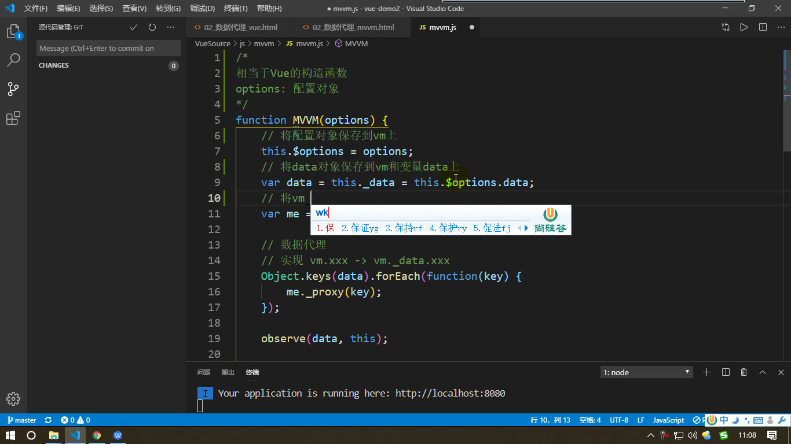Open the 文件(F) menu

point(36,9)
